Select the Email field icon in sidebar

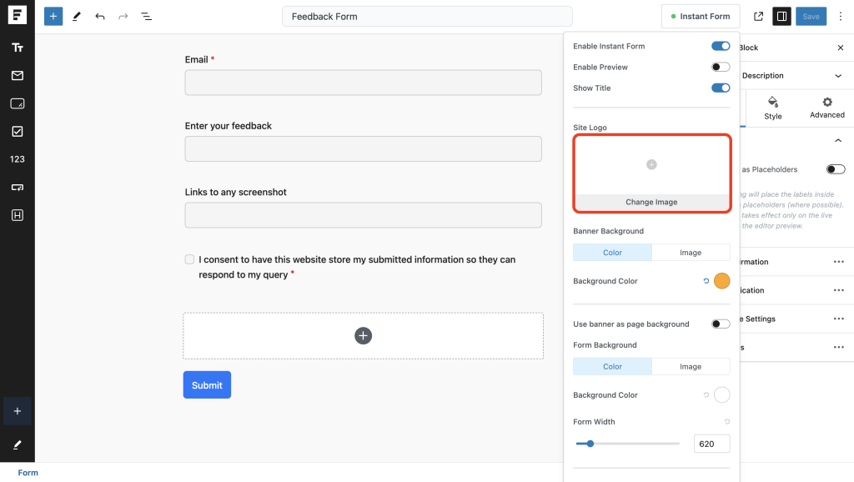tap(18, 74)
